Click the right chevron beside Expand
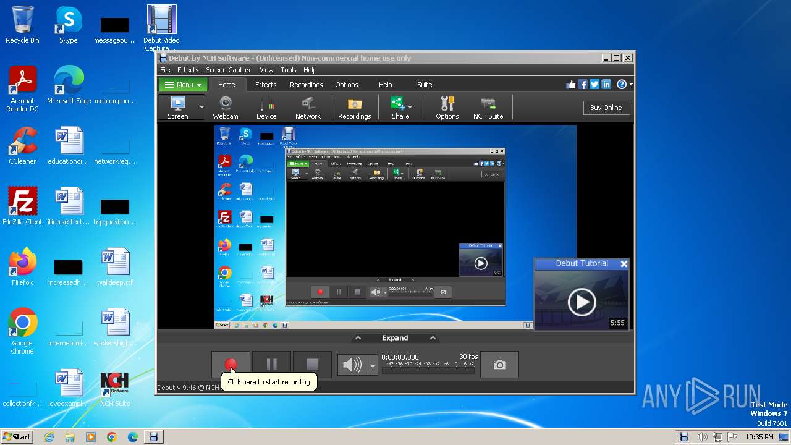 click(x=433, y=338)
